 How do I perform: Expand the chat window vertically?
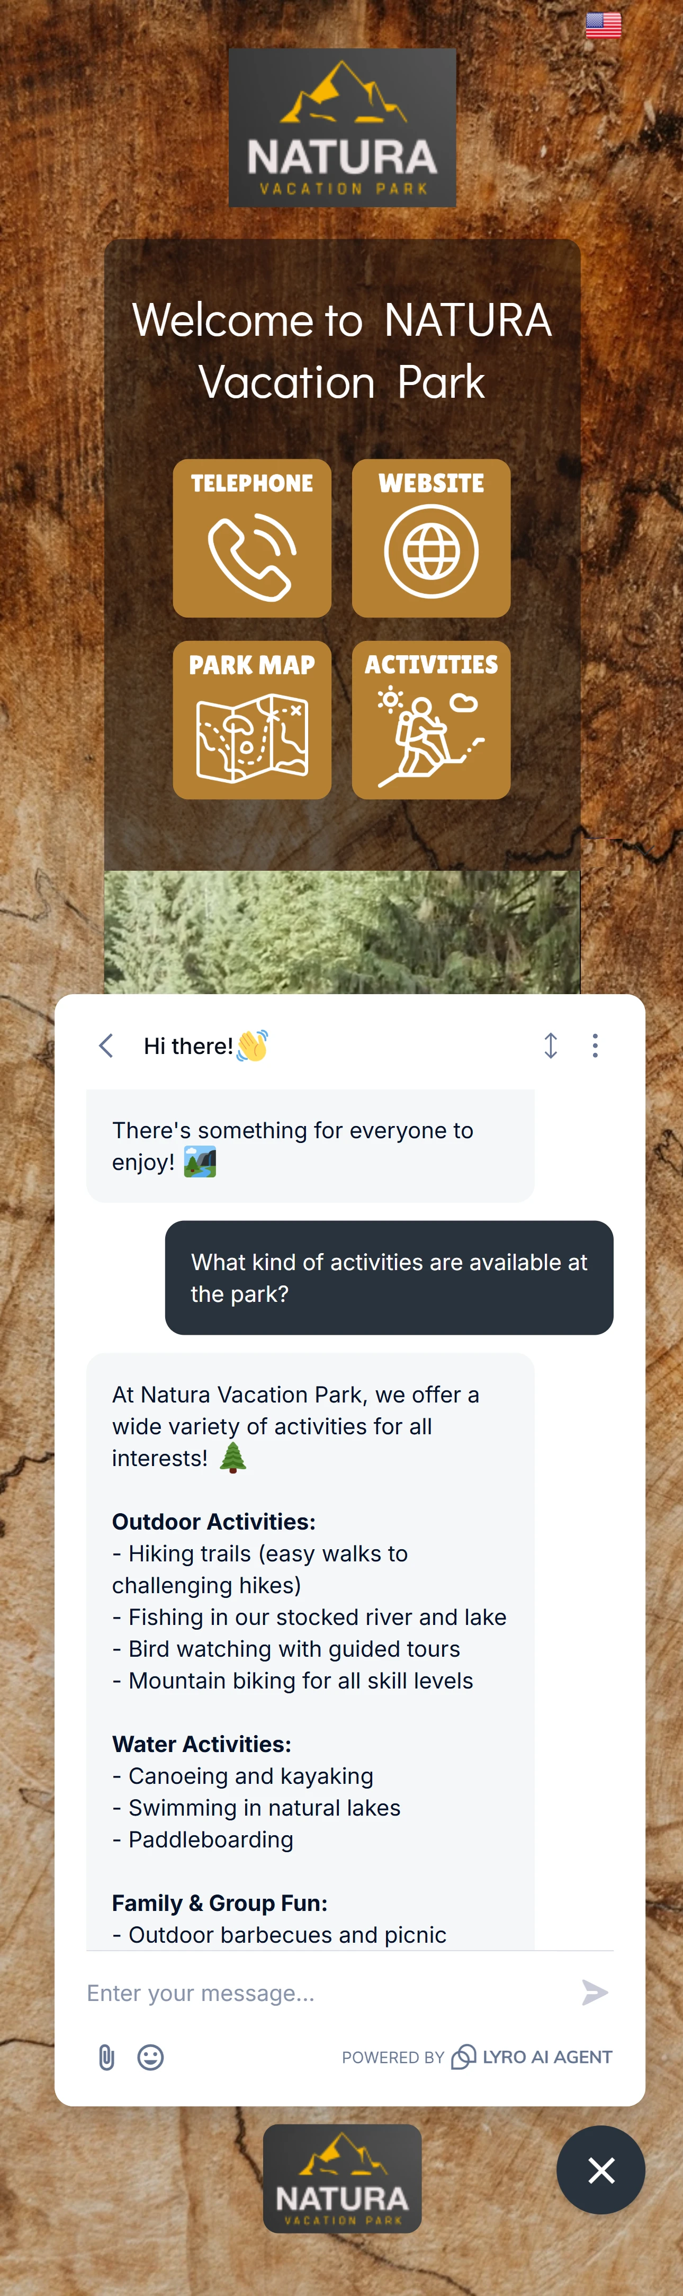(550, 1046)
